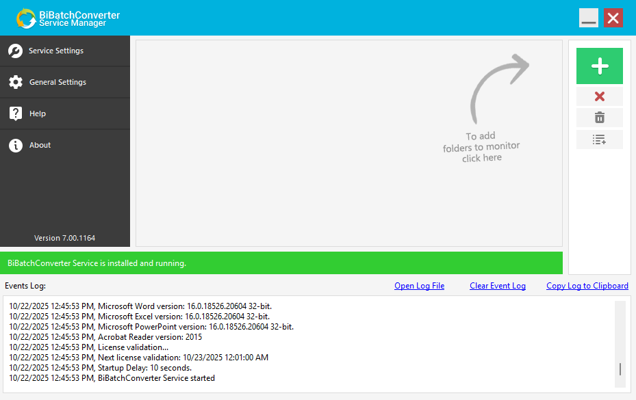Open the Service Settings menu item
The height and width of the screenshot is (400, 636).
pyautogui.click(x=56, y=51)
